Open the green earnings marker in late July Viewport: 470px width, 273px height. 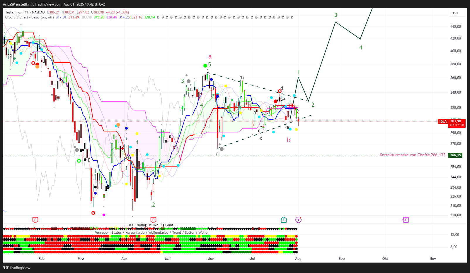coord(284,220)
